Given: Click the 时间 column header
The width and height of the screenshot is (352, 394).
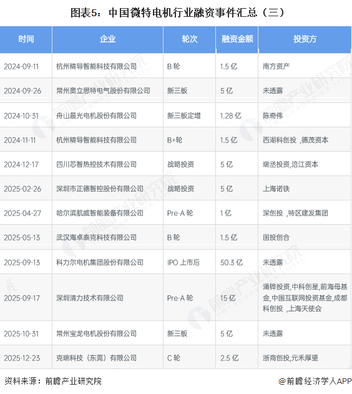Looking at the screenshot, I should click(26, 39).
